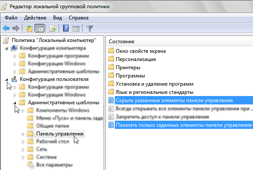Click the Forward arrow toolbar icon
The image size is (253, 170).
pos(16,29)
